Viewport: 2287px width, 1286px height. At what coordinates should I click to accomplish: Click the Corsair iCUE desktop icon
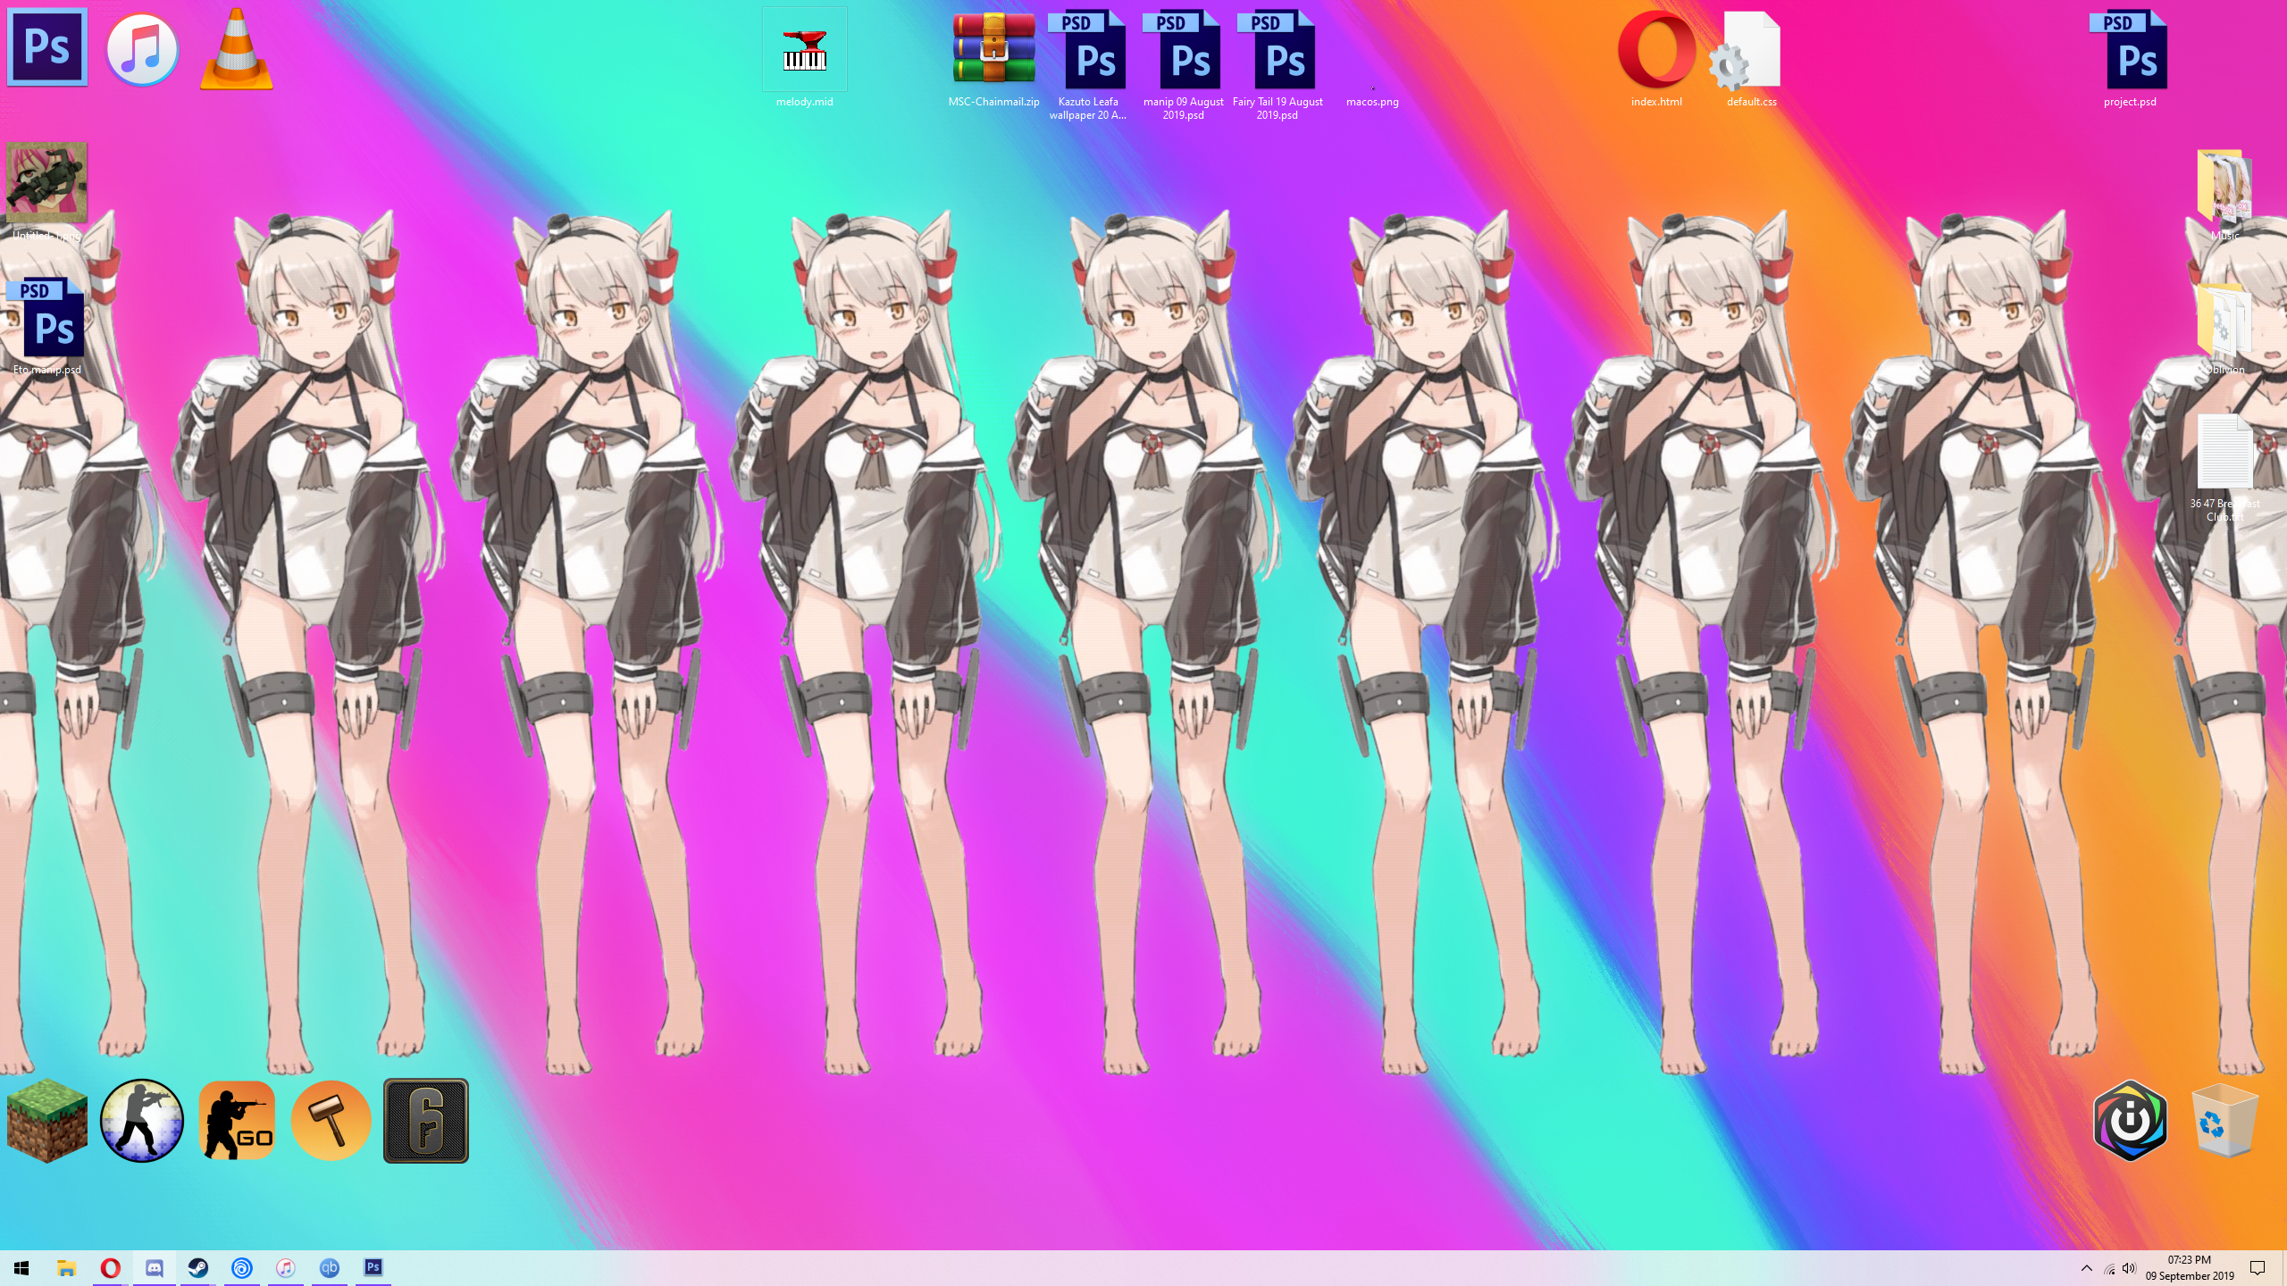coord(2130,1120)
